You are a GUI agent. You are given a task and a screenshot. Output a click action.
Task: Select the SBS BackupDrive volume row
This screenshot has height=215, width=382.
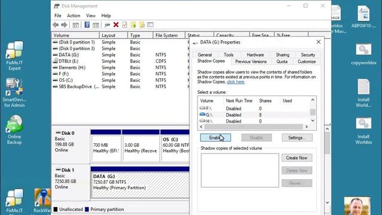121,87
